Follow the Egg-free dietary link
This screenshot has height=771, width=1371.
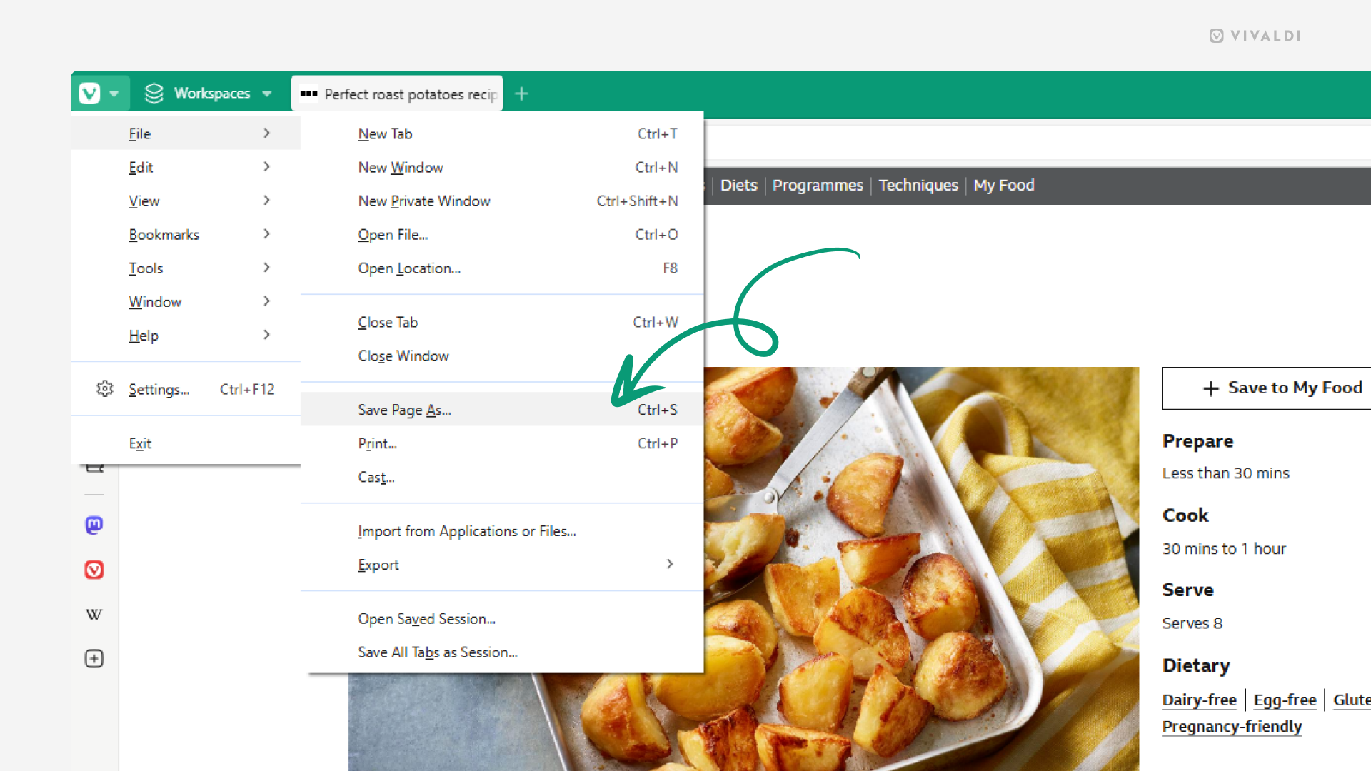pos(1285,700)
